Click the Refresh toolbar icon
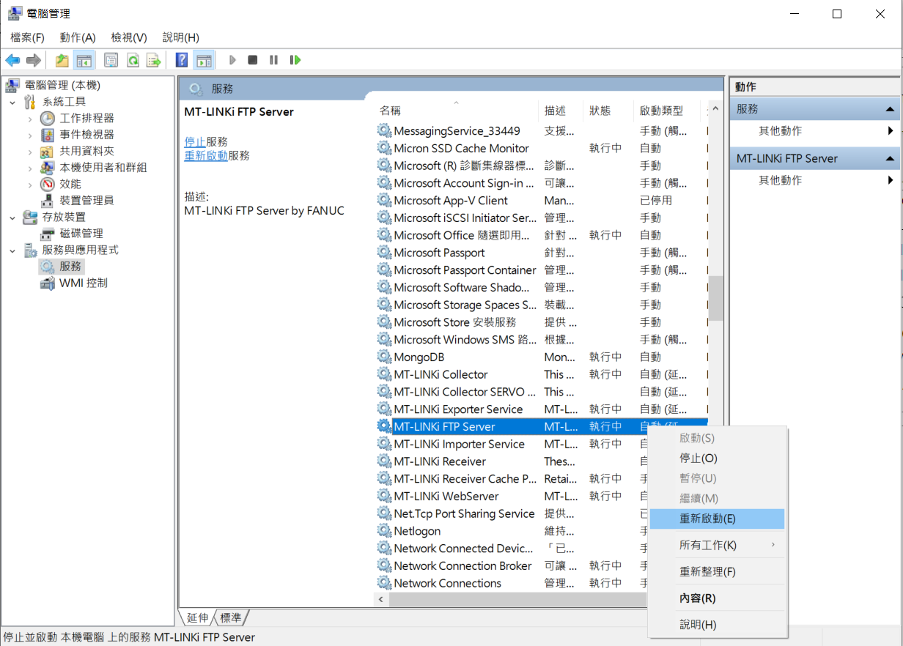This screenshot has width=903, height=646. [133, 60]
